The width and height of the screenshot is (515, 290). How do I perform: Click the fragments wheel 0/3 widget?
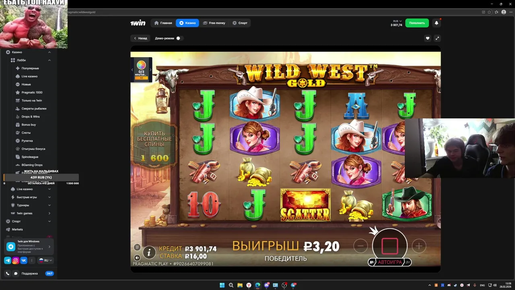pyautogui.click(x=141, y=70)
